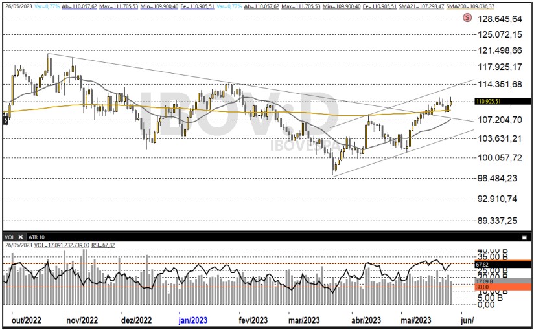
Task: Click the 121.498,66 price axis label
Action: click(x=500, y=50)
